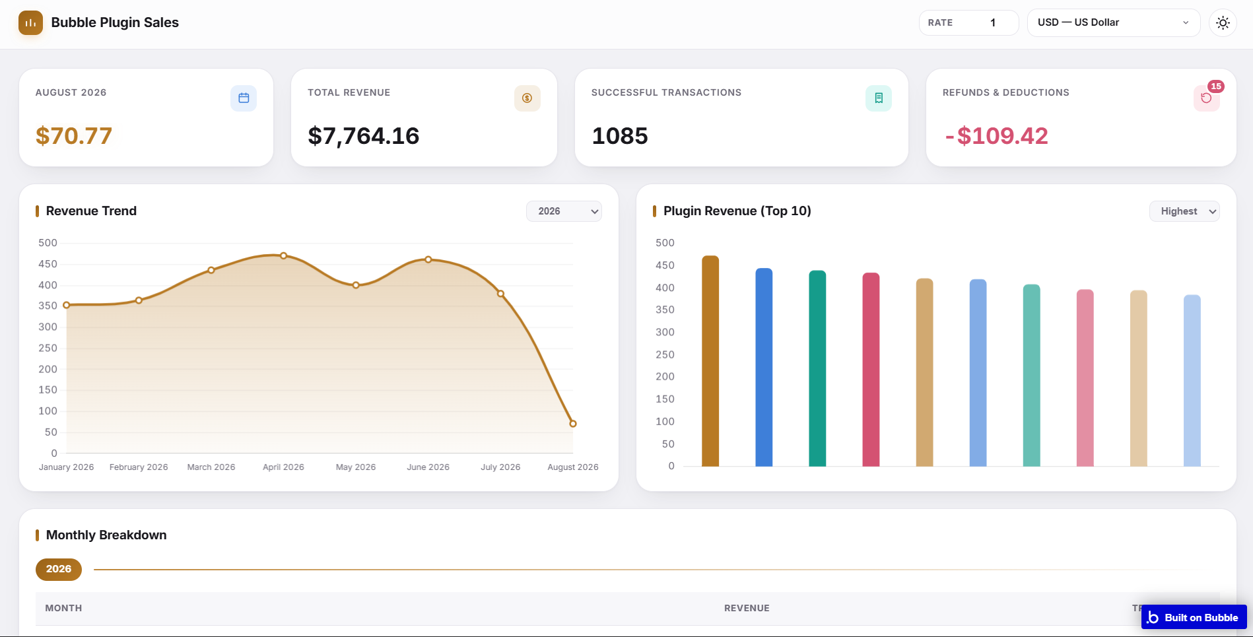Click the receipt icon on Successful Transactions card
This screenshot has height=637, width=1253.
(x=878, y=98)
